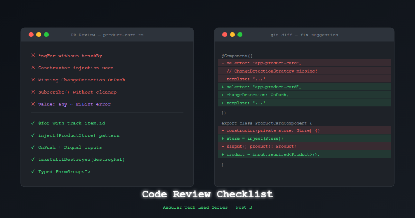Select the '- @Input() product!: Product;' line
Image resolution: width=415 pixels, height=218 pixels.
(304, 146)
